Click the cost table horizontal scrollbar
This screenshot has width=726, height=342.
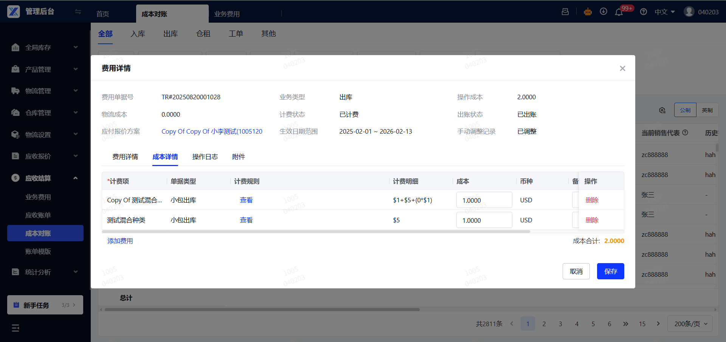(316, 231)
